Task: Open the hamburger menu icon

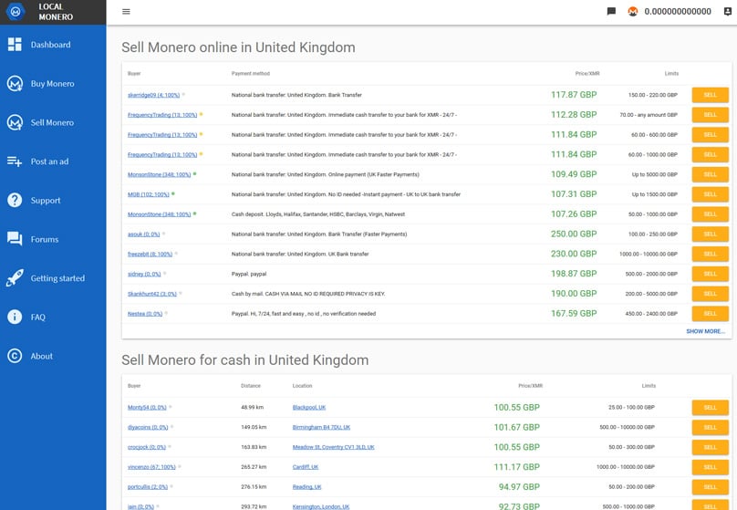Action: point(126,12)
